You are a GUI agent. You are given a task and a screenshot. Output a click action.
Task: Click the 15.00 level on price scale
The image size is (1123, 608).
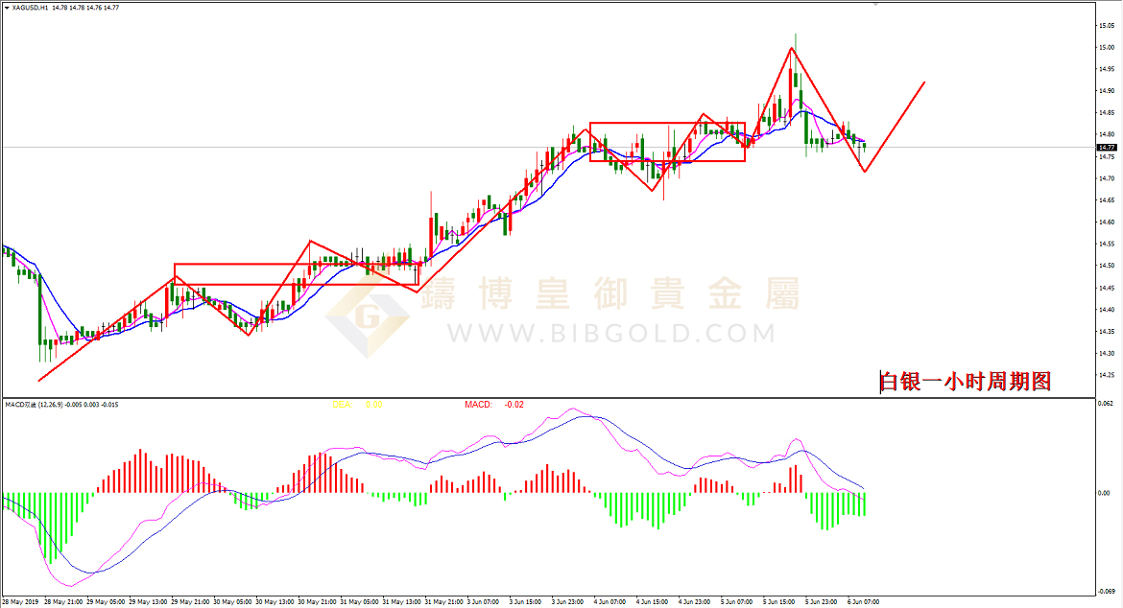coord(1107,48)
